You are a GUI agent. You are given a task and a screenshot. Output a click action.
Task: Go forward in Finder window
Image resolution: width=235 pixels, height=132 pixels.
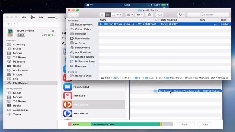click(76, 15)
